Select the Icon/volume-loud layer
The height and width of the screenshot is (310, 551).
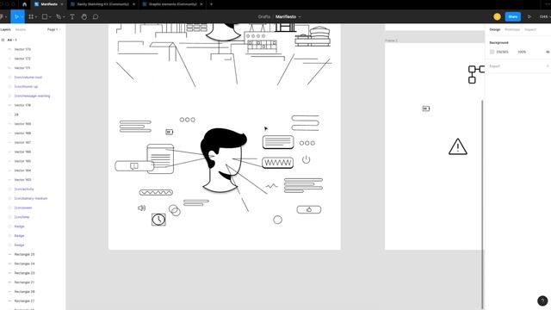point(28,77)
